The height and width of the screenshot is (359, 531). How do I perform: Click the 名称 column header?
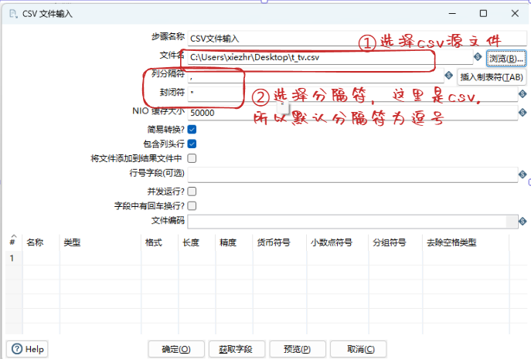pos(41,242)
